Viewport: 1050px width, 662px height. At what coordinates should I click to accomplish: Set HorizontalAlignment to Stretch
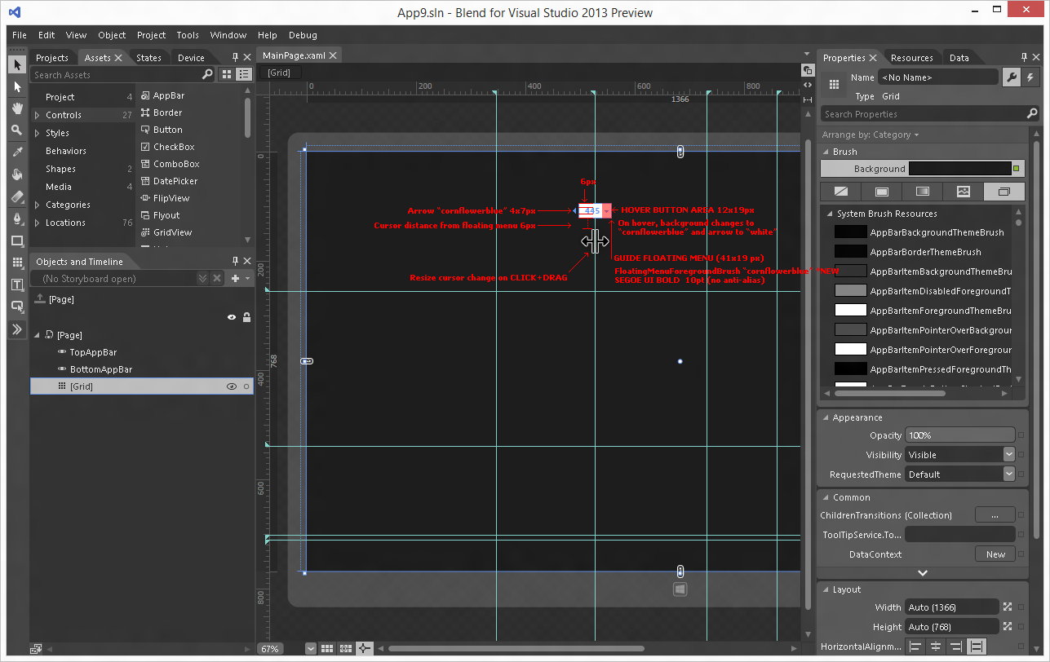click(x=976, y=647)
